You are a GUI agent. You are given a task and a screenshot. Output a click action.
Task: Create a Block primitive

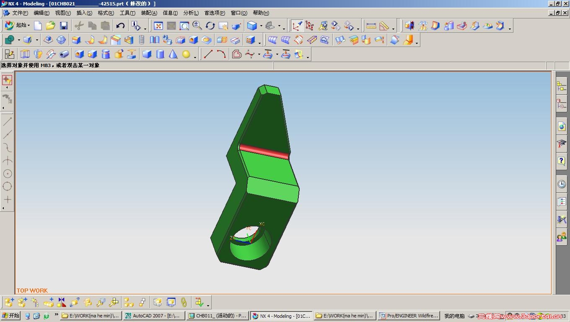pyautogui.click(x=147, y=54)
